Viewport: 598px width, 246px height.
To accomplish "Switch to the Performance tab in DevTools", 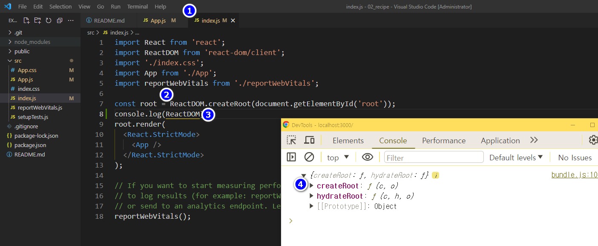I will [x=444, y=140].
